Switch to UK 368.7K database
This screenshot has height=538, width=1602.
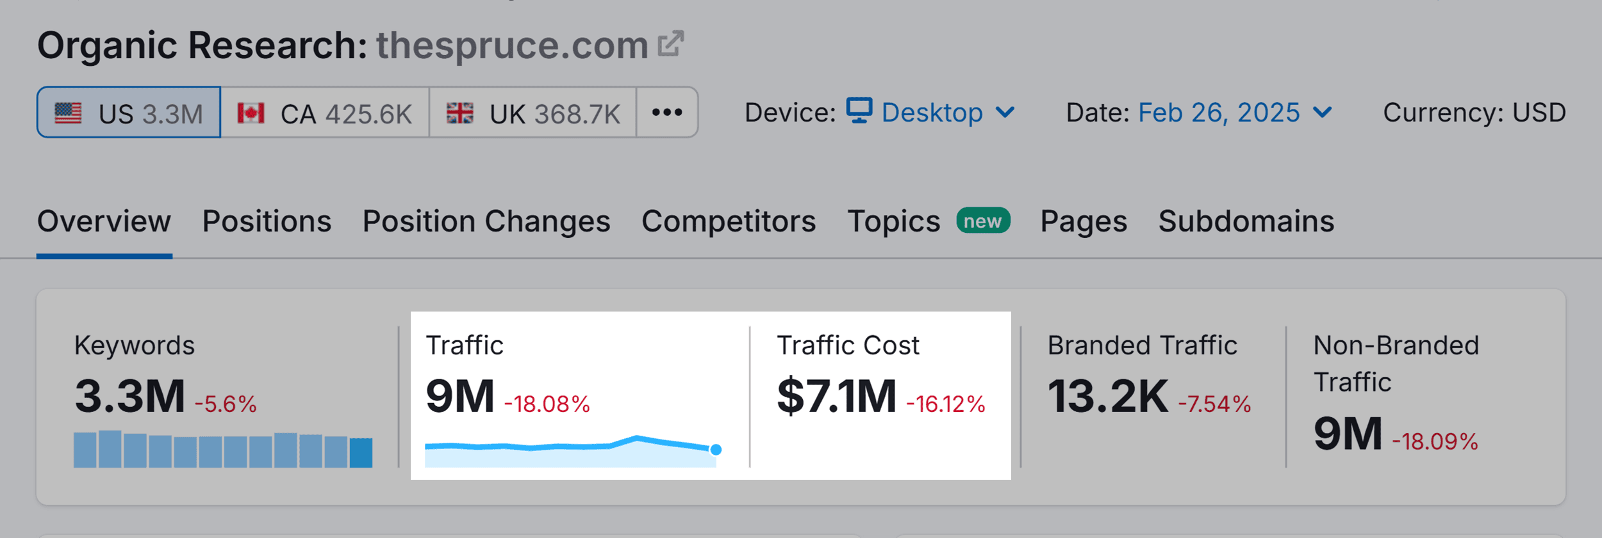(533, 113)
